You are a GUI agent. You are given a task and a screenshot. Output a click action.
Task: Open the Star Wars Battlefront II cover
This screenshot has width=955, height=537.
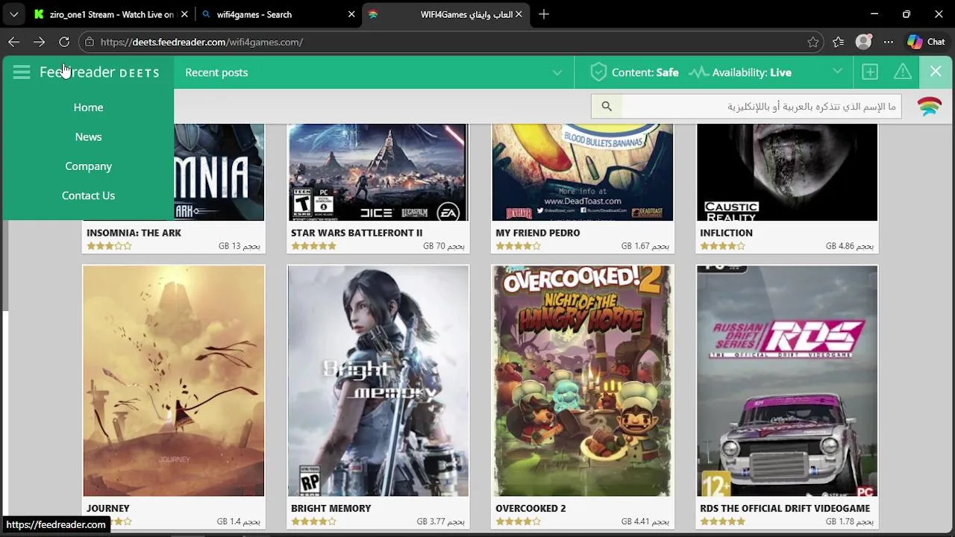[378, 172]
